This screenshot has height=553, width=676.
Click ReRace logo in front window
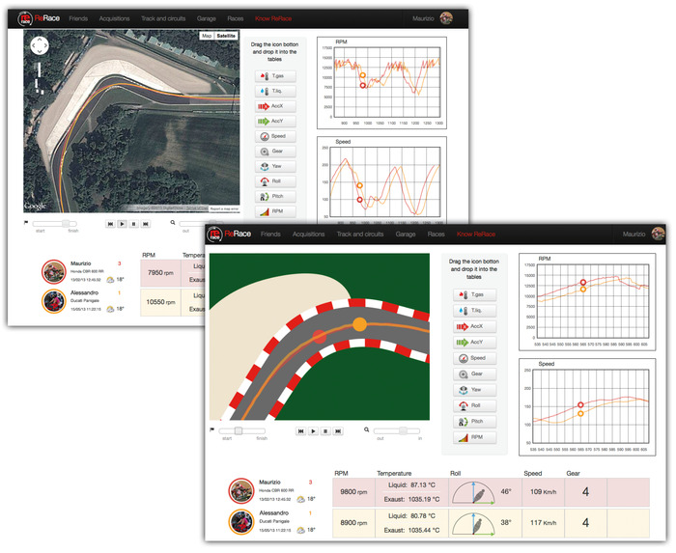(229, 234)
